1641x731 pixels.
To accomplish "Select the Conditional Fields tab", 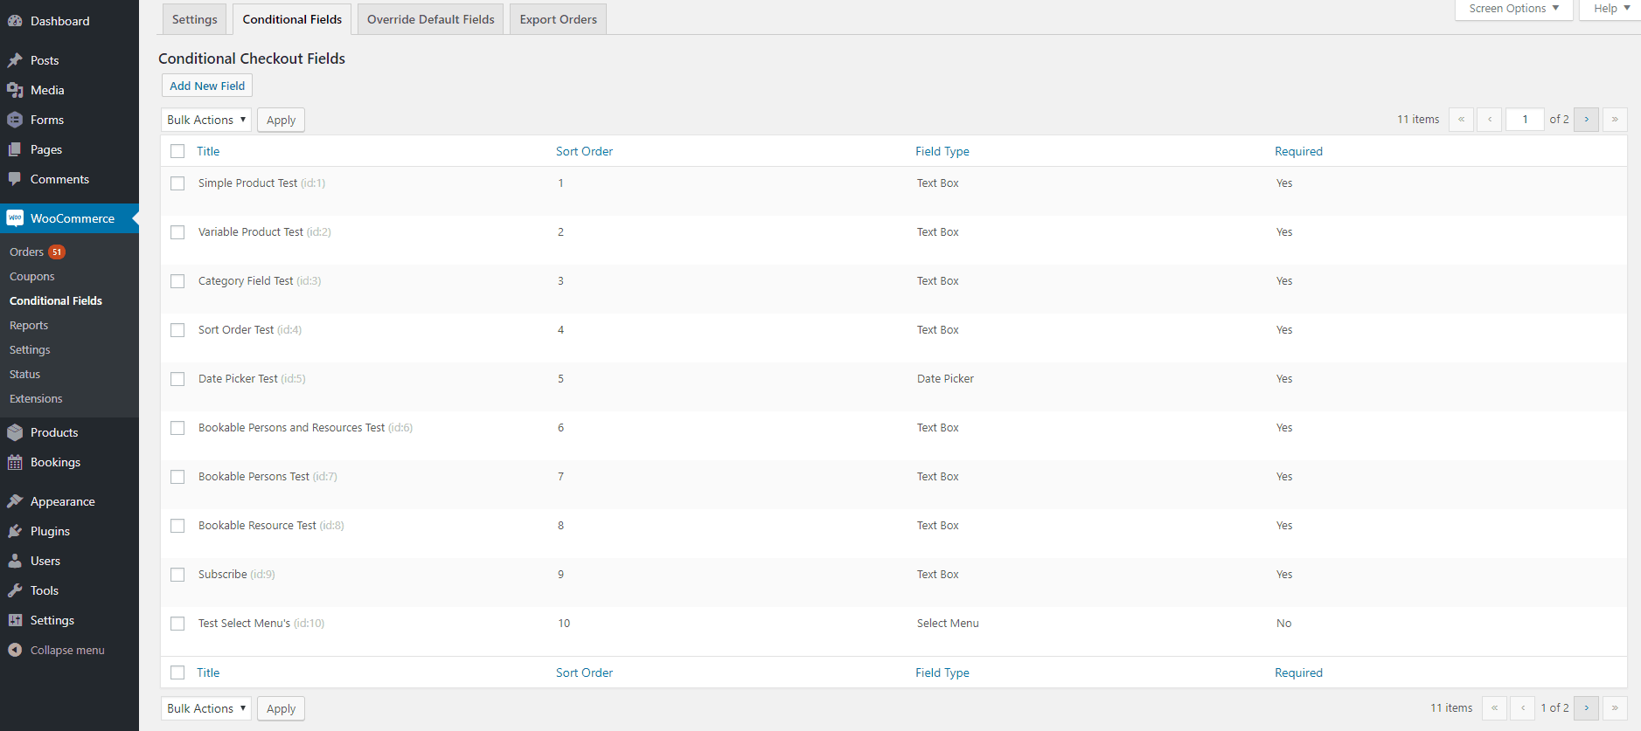I will point(292,19).
